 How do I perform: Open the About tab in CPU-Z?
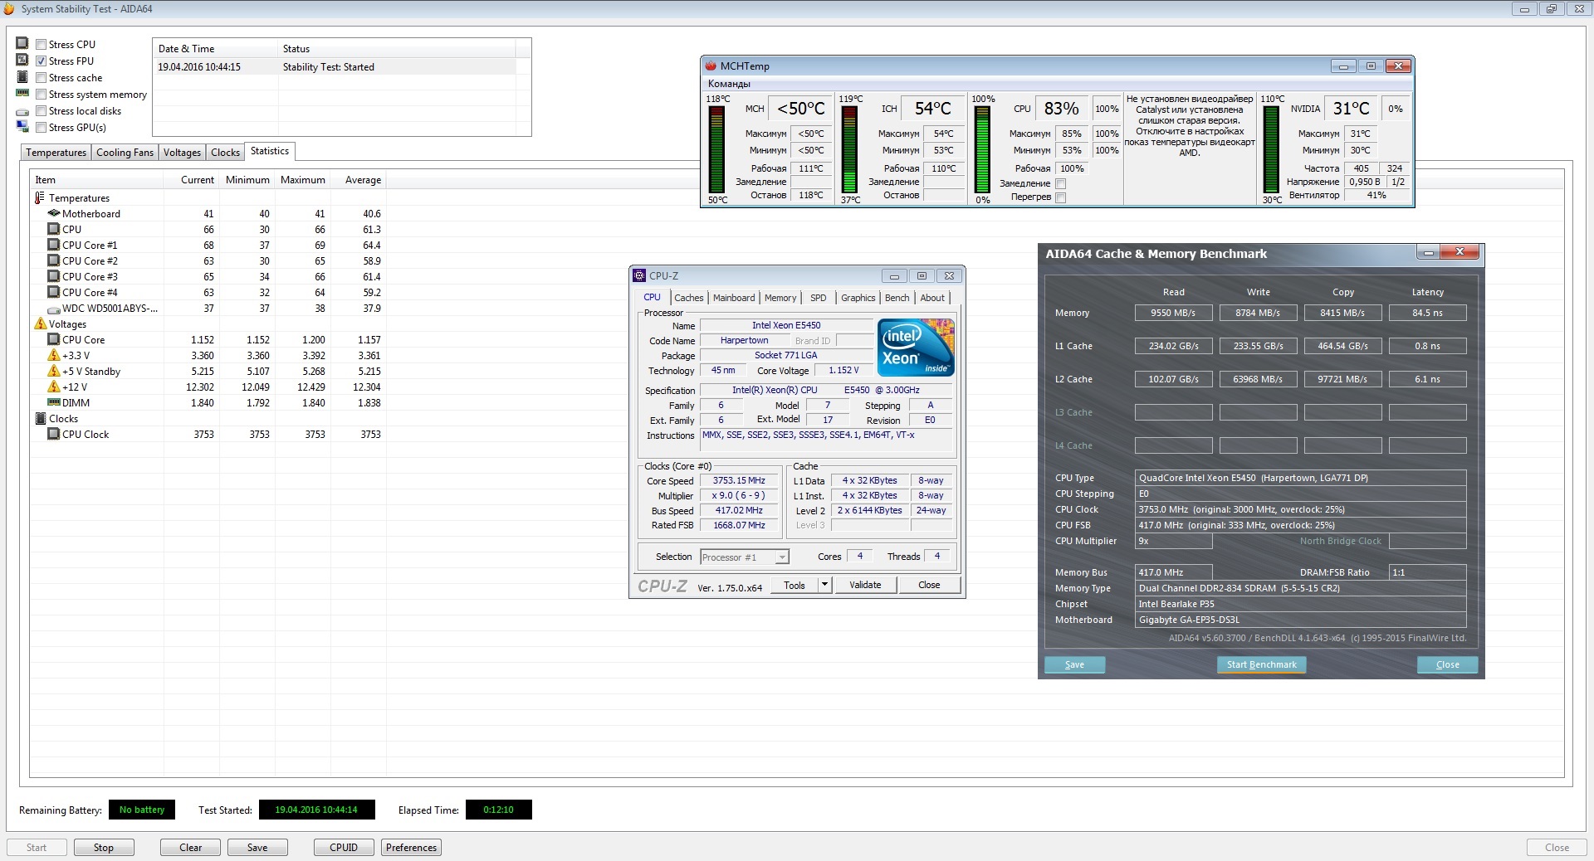pyautogui.click(x=932, y=298)
